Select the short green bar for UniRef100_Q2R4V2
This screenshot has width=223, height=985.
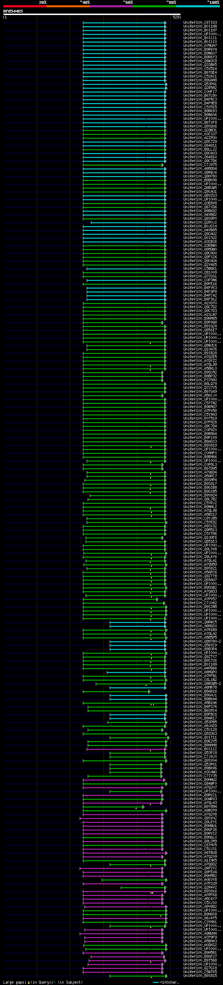[x=143, y=887]
